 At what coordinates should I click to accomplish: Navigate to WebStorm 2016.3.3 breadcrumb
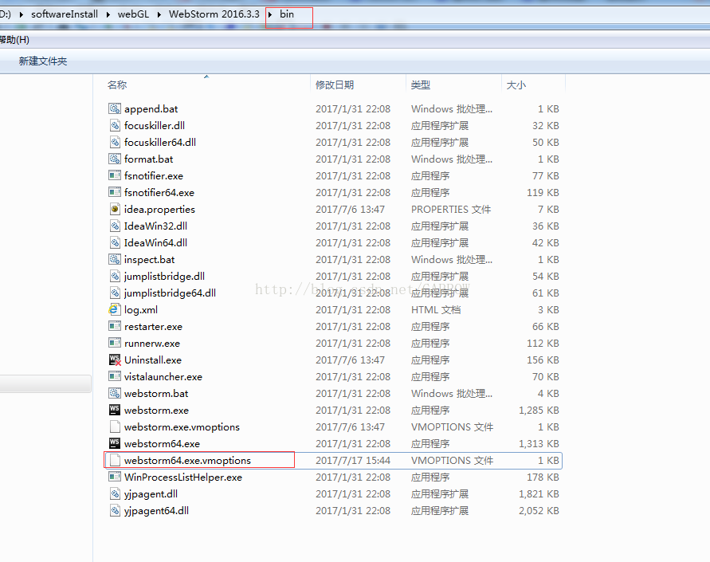pyautogui.click(x=214, y=14)
